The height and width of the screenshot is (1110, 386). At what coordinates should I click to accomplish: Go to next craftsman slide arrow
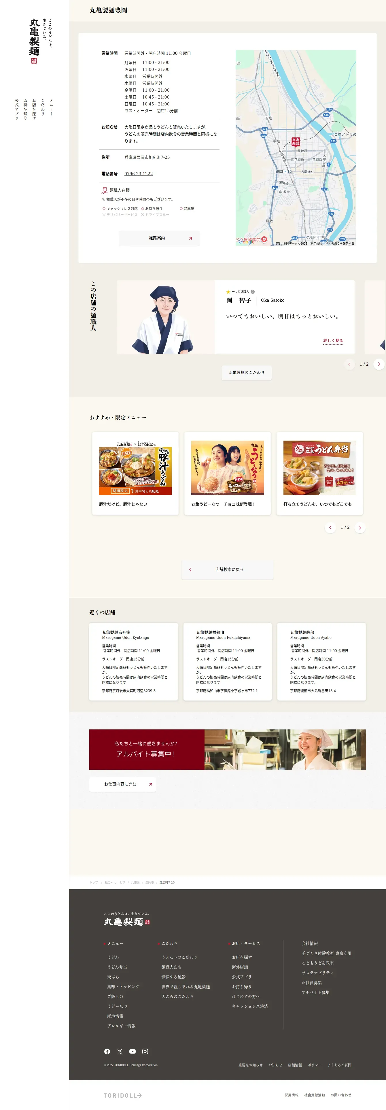coord(379,364)
